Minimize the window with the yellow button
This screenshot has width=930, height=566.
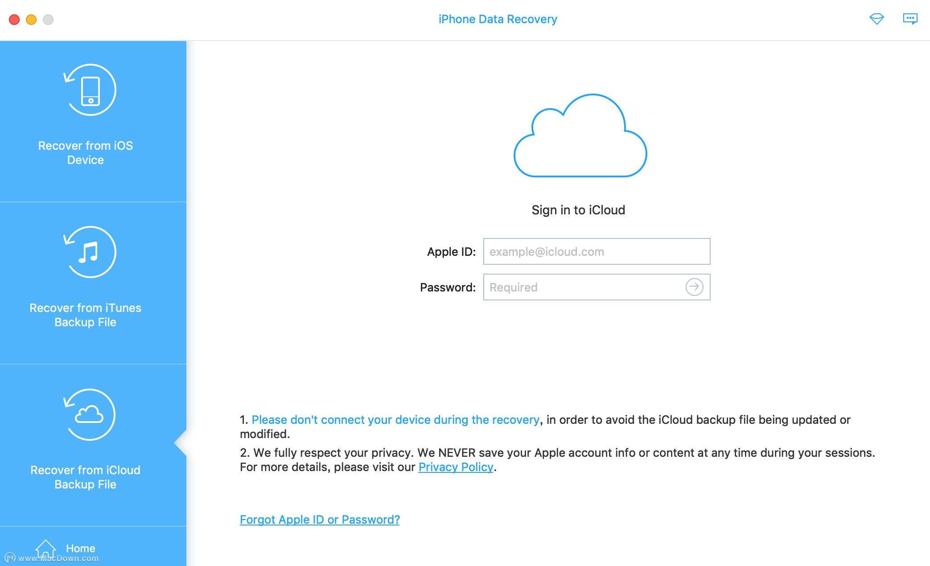pyautogui.click(x=31, y=20)
